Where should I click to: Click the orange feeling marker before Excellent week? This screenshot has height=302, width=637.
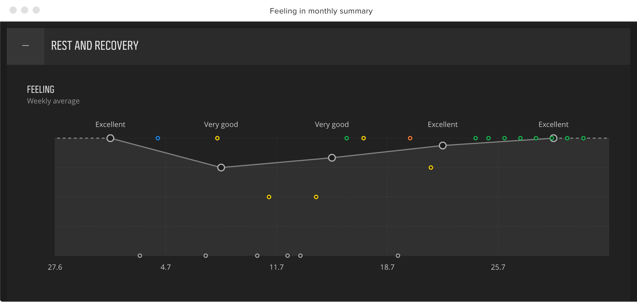(410, 138)
